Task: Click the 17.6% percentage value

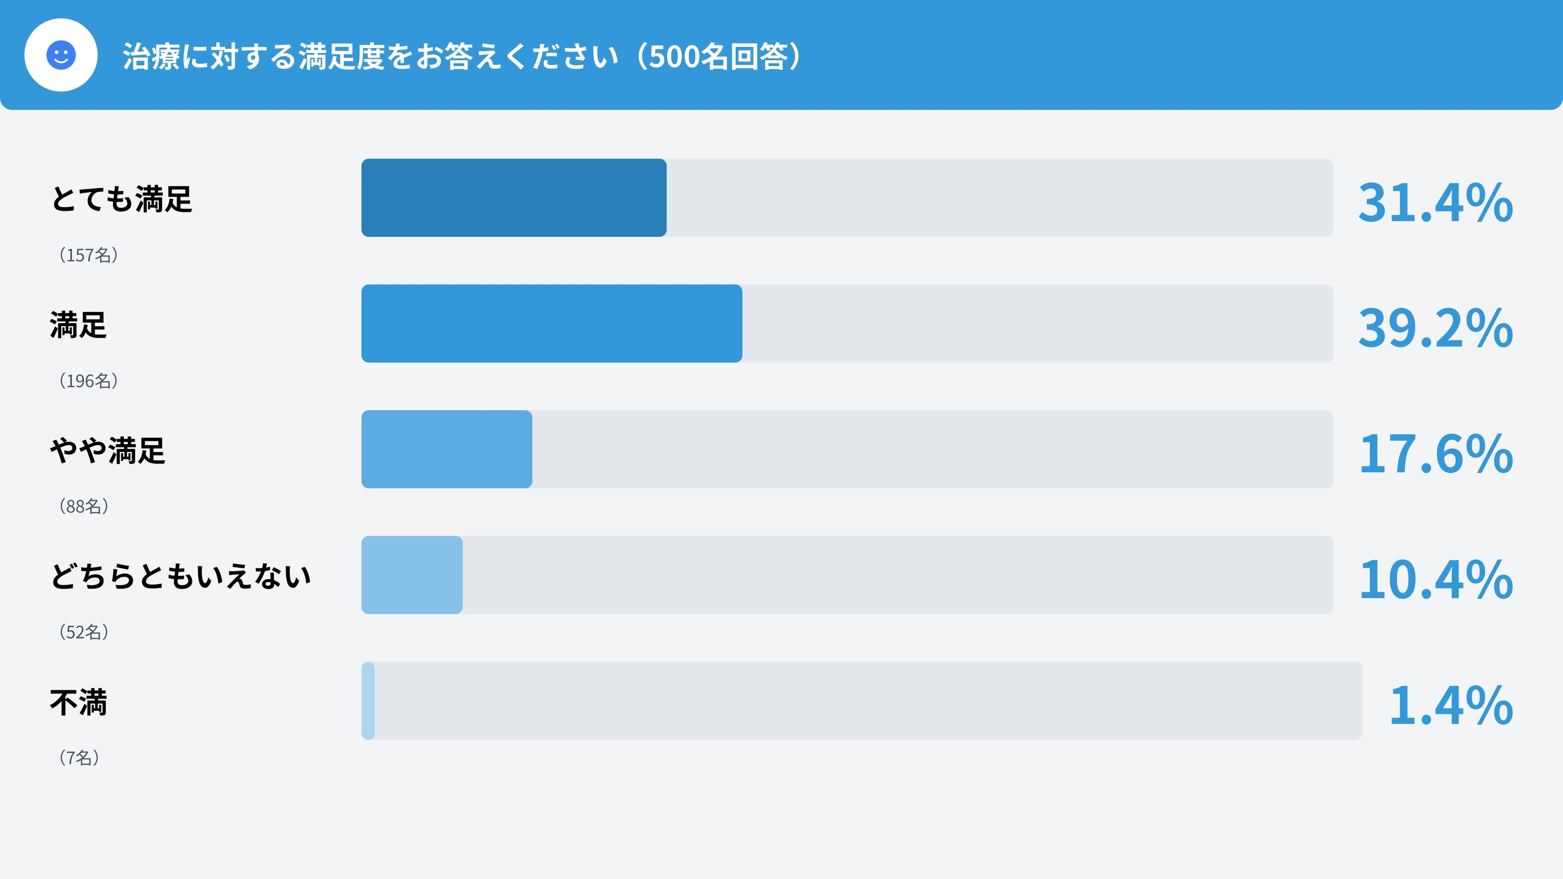Action: pos(1434,454)
